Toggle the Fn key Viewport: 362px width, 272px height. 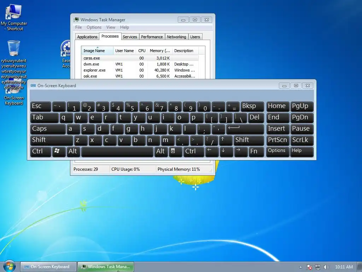(x=256, y=152)
